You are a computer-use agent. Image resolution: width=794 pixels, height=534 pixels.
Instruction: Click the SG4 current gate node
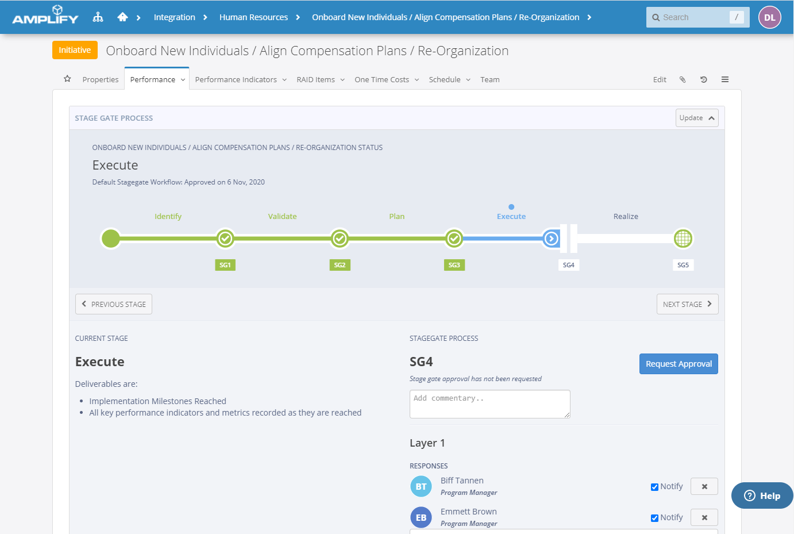(551, 238)
